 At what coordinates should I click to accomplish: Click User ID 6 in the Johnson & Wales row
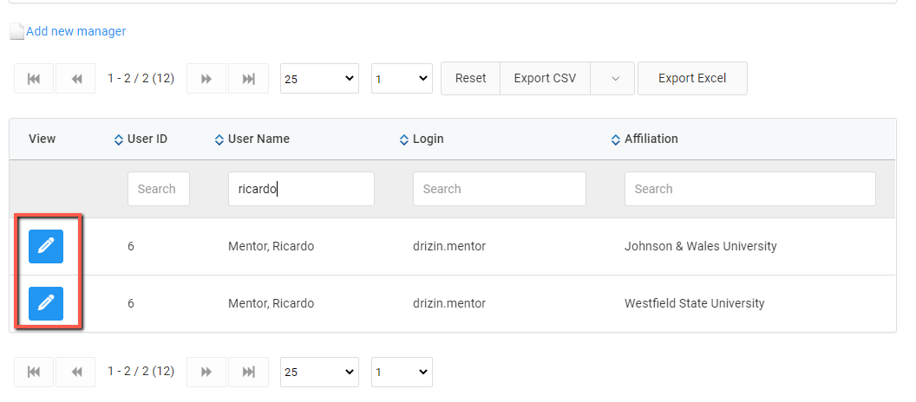131,246
